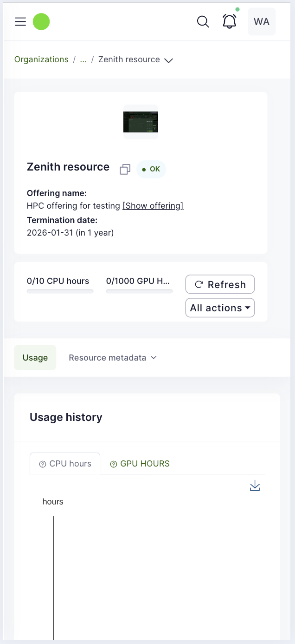The image size is (295, 644).
Task: Open the hamburger navigation menu
Action: pyautogui.click(x=20, y=22)
